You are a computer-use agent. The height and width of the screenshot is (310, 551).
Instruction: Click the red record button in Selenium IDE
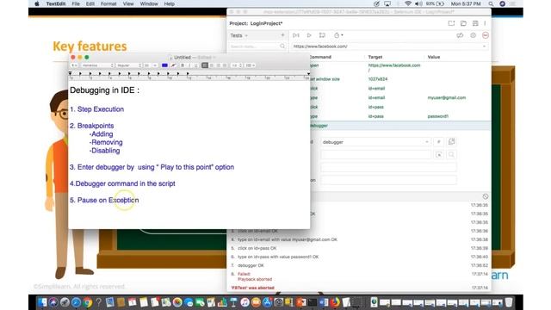click(486, 35)
